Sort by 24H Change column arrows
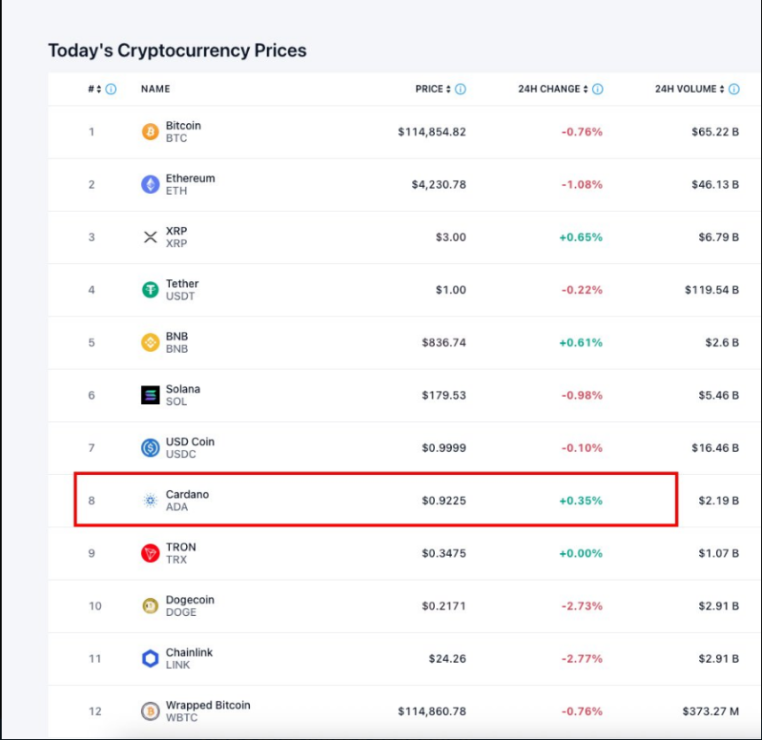Viewport: 762px width, 740px height. pos(586,90)
